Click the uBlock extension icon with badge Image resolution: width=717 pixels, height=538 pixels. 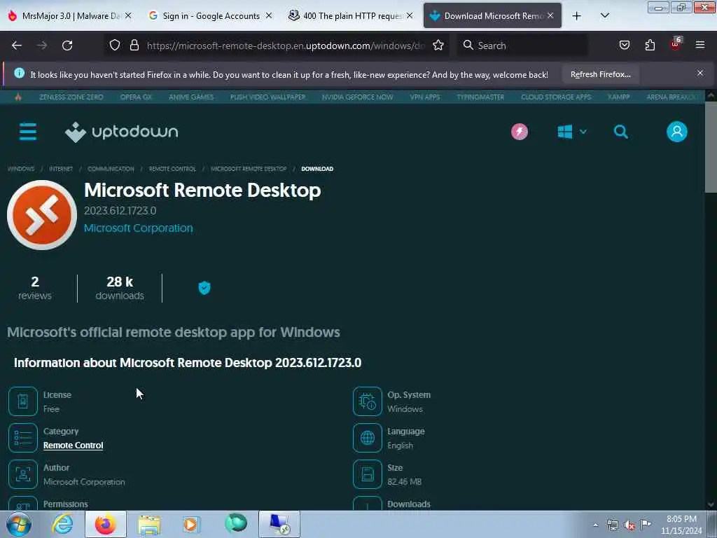click(x=676, y=44)
